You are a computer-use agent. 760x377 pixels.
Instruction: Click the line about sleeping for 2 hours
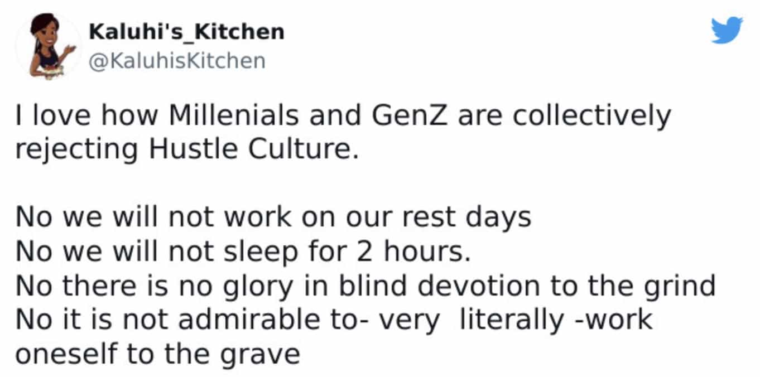coord(240,252)
